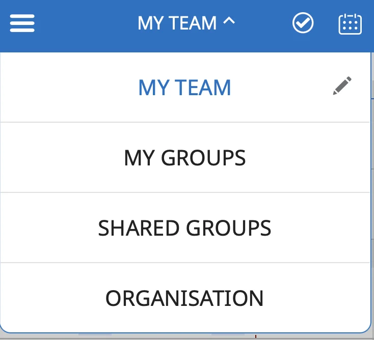Select the ORGANISATION option
Screen dimensions: 374x340
(184, 298)
